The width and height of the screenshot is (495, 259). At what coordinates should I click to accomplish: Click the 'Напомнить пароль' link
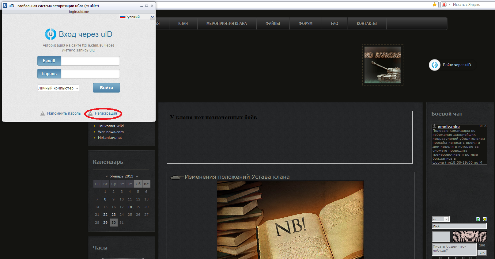[x=64, y=113]
